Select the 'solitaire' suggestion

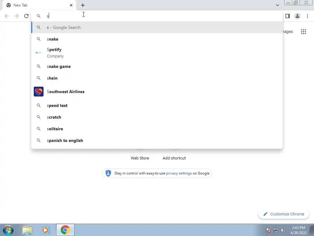[157, 129]
